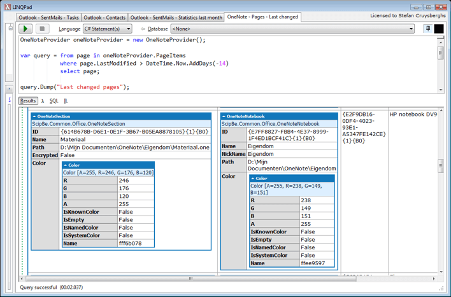The height and width of the screenshot is (297, 451).
Task: Switch to the SQL results view
Action: point(54,101)
